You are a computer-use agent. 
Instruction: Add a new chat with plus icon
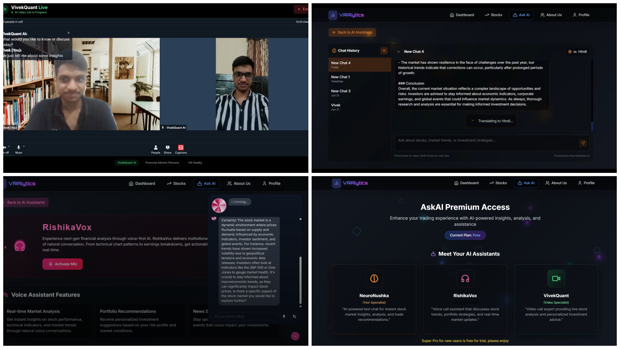[x=384, y=51]
